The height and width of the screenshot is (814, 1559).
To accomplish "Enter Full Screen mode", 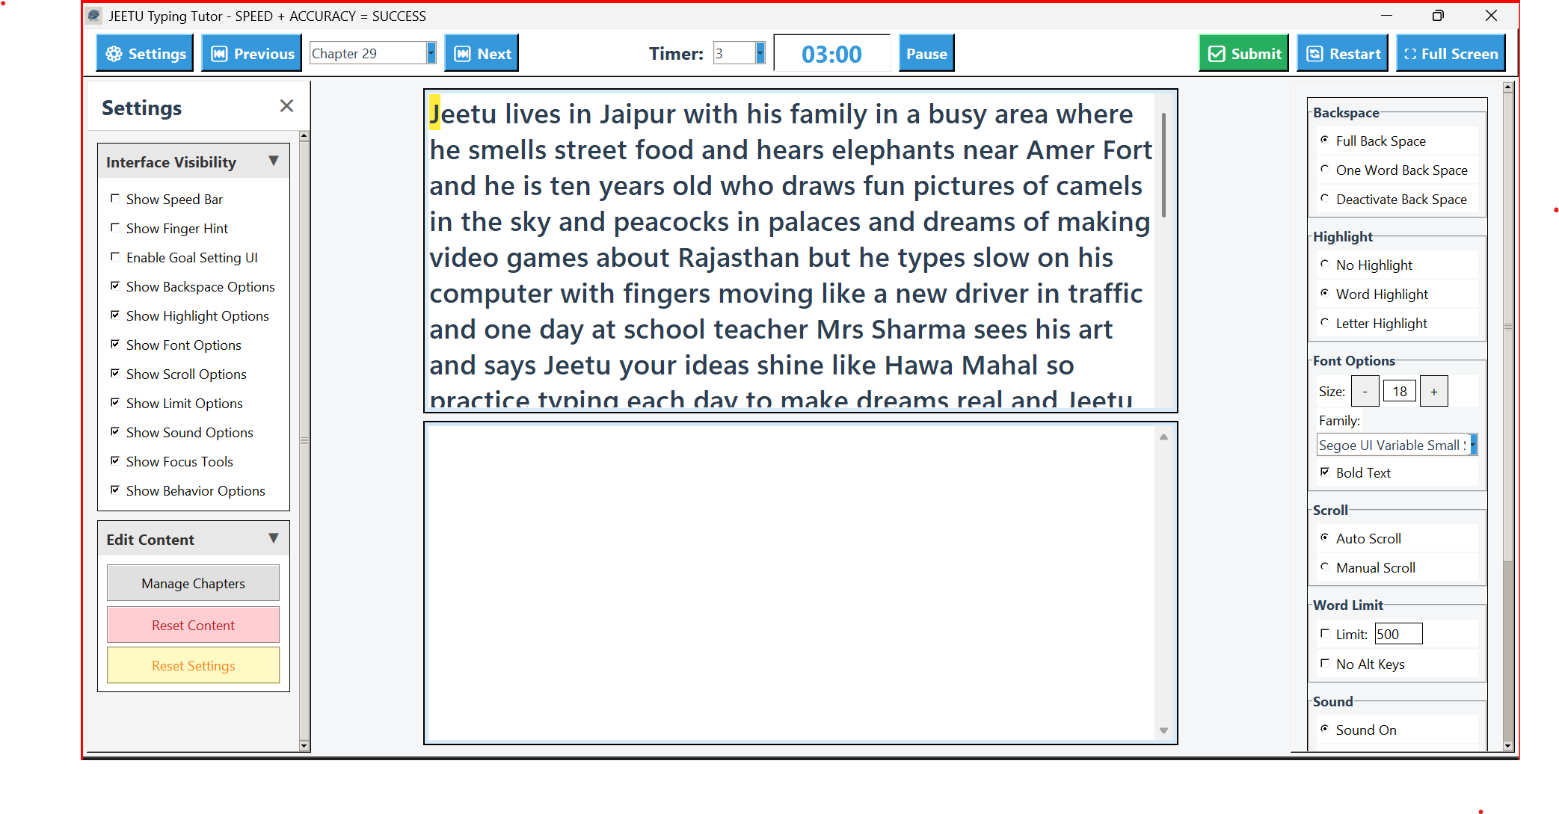I will pyautogui.click(x=1451, y=54).
